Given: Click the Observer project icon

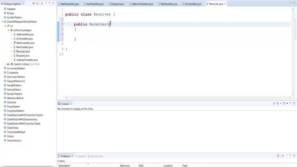Looking at the screenshot, I should [5, 102].
